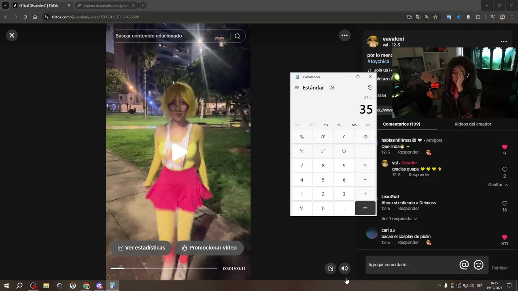Open Discord from the taskbar
518x291 pixels.
point(100,286)
